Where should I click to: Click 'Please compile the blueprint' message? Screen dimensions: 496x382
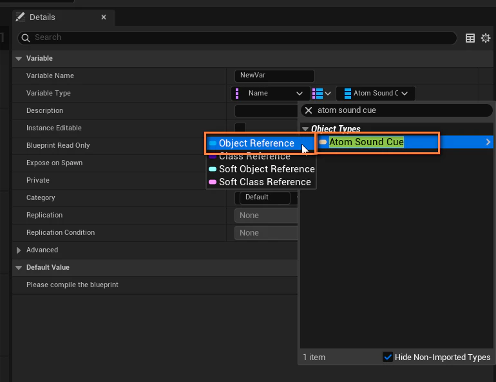[72, 285]
